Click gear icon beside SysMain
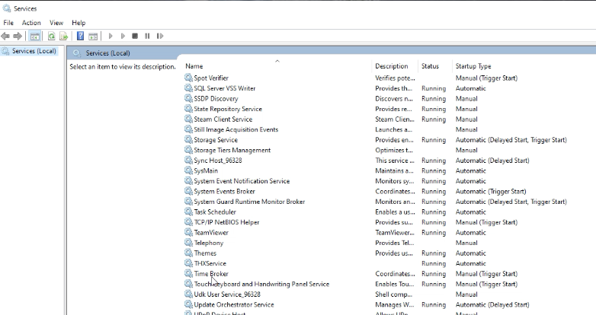 [188, 170]
